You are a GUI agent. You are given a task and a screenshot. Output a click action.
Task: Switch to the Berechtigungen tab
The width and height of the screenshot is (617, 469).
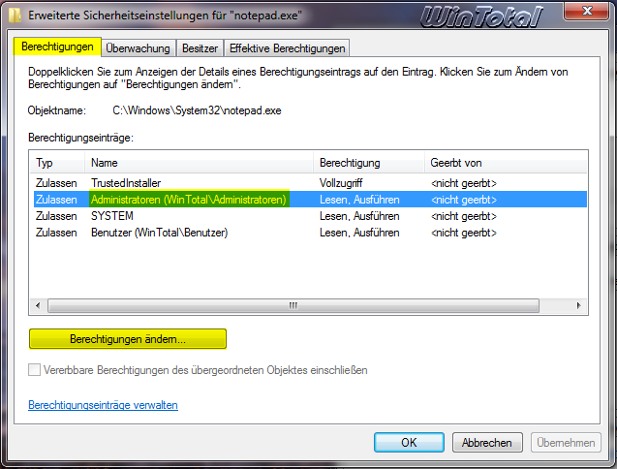pos(57,47)
